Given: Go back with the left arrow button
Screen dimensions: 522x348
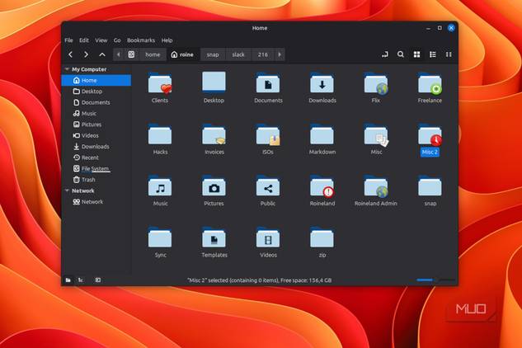Looking at the screenshot, I should pyautogui.click(x=70, y=54).
